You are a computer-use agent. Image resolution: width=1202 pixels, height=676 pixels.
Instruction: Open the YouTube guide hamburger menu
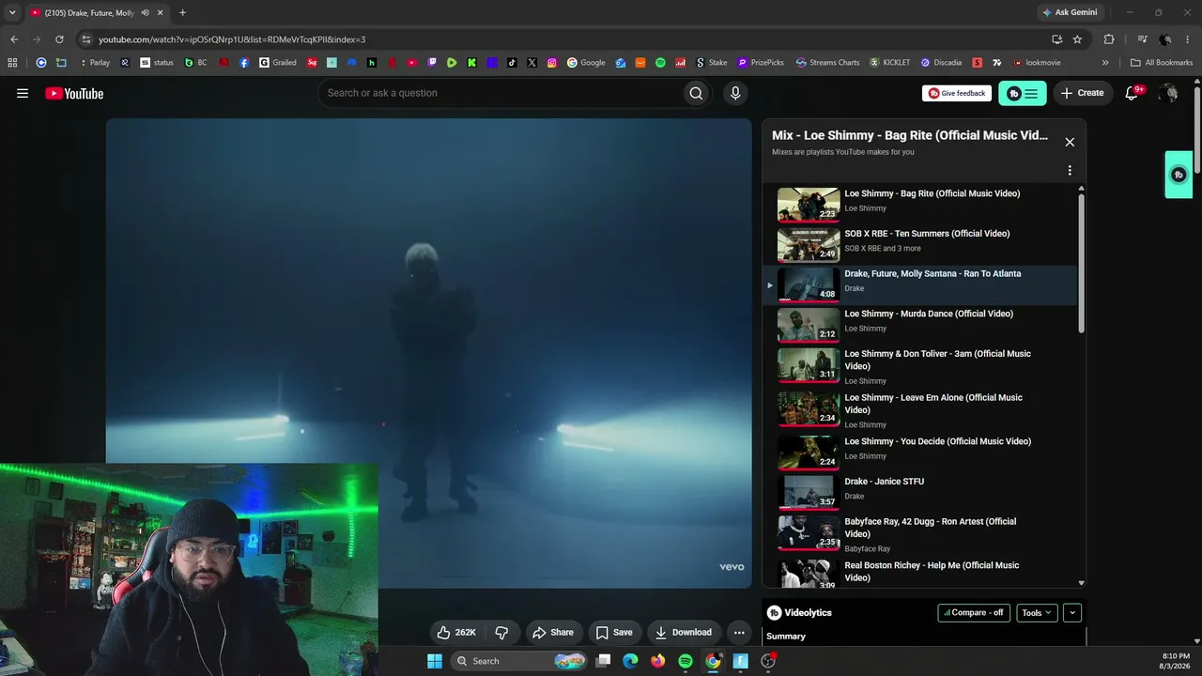[23, 93]
